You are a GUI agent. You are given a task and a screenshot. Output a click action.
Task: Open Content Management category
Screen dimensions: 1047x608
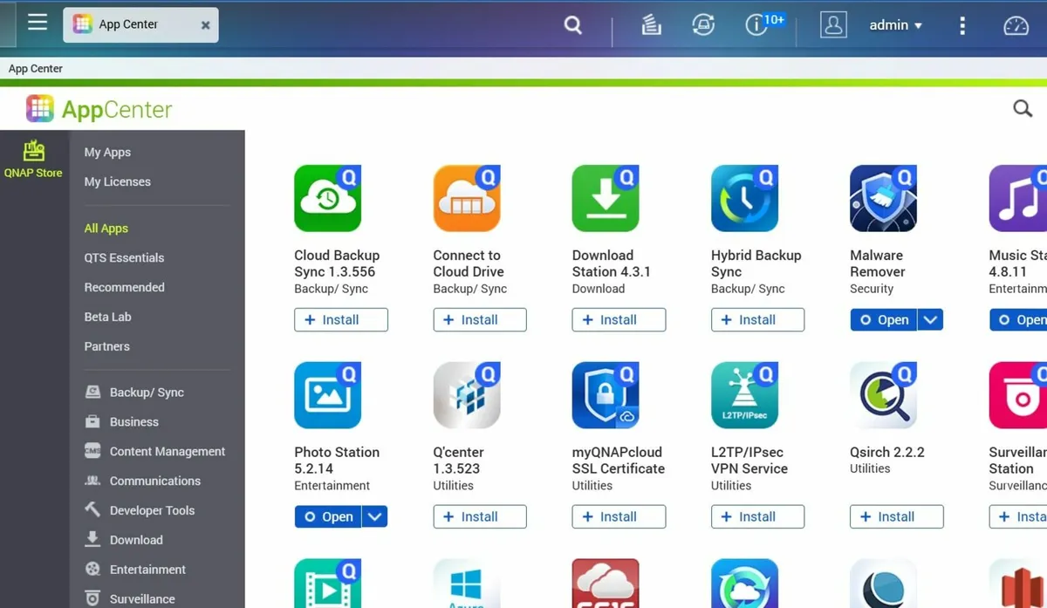[154, 452]
